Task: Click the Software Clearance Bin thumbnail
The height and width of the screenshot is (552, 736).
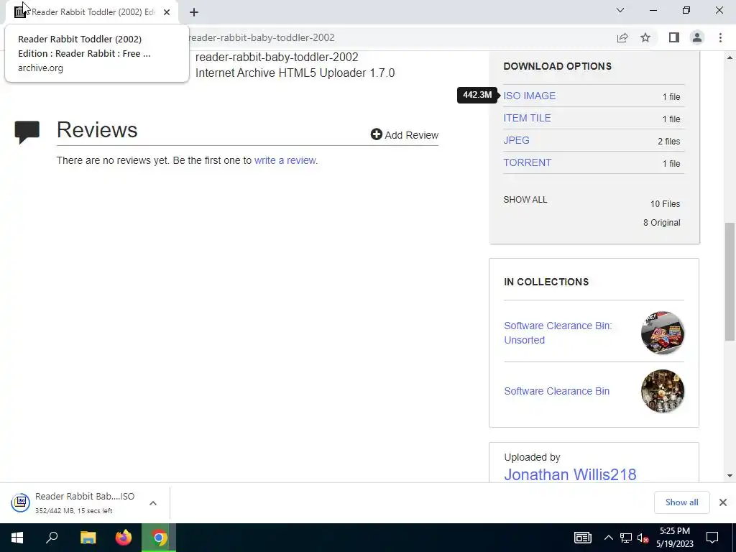Action: point(662,391)
